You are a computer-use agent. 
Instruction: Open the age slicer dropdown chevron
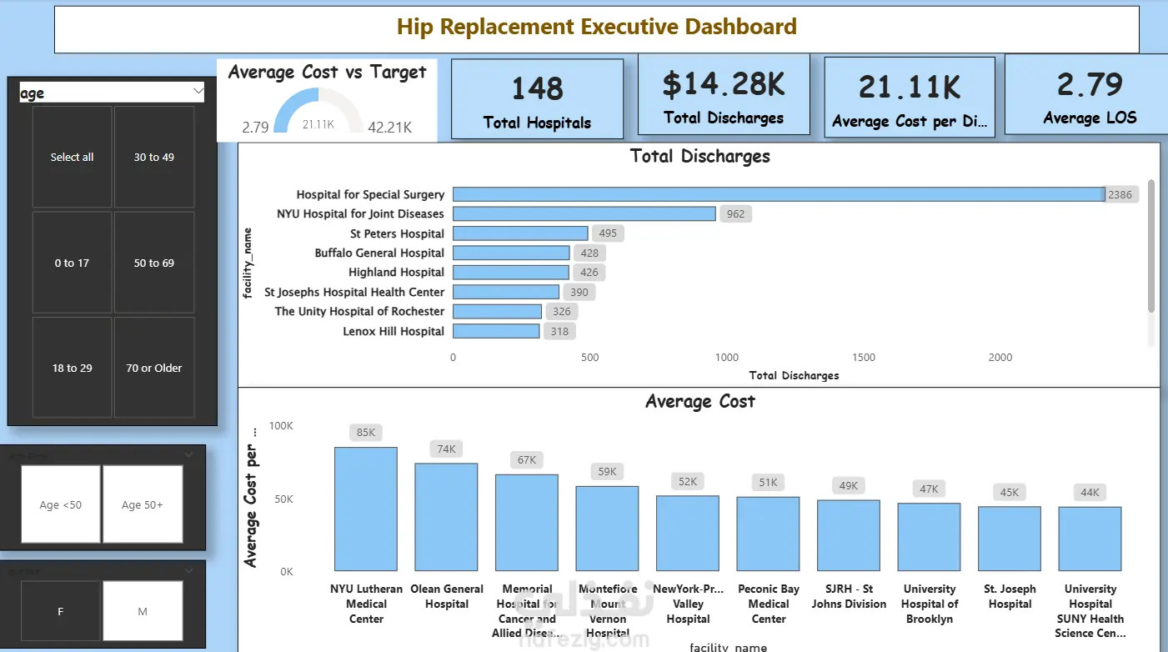(198, 90)
